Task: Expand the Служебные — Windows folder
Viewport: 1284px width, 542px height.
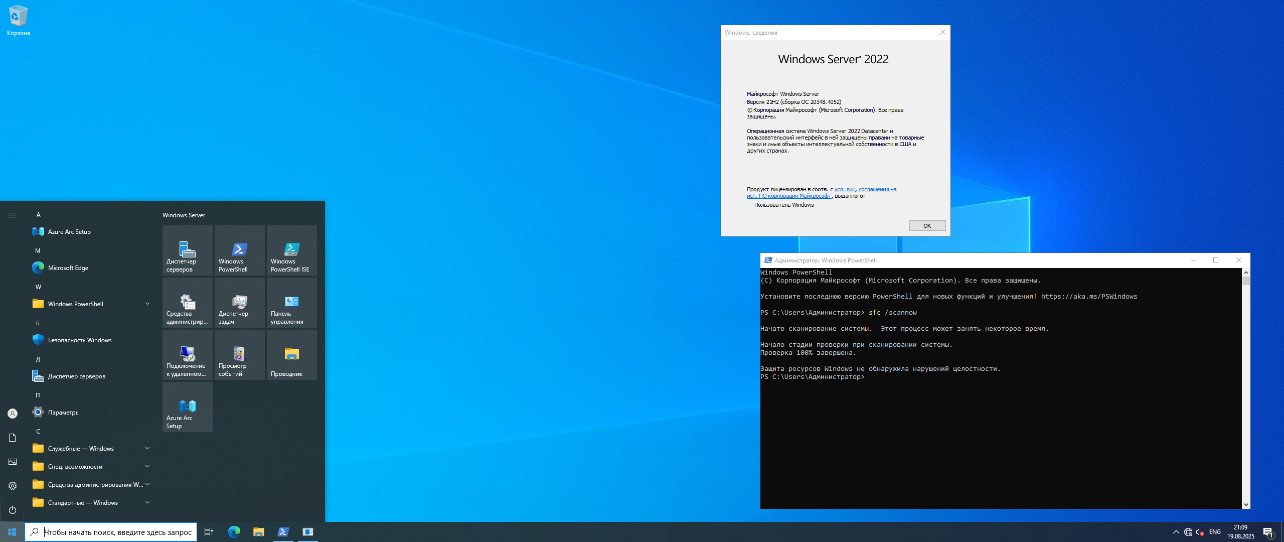Action: click(90, 449)
